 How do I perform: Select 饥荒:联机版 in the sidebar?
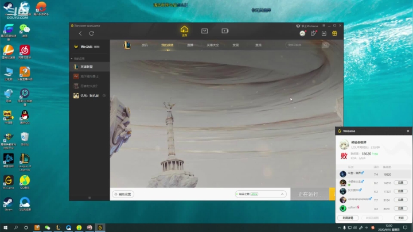coord(89,95)
